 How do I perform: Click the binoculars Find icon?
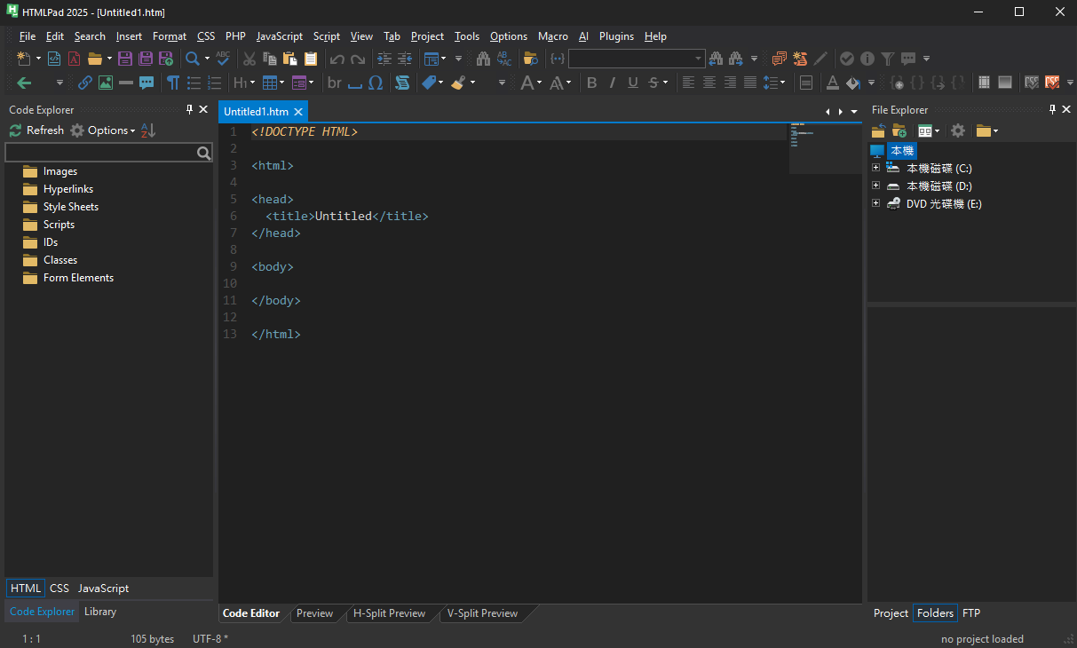pyautogui.click(x=483, y=59)
